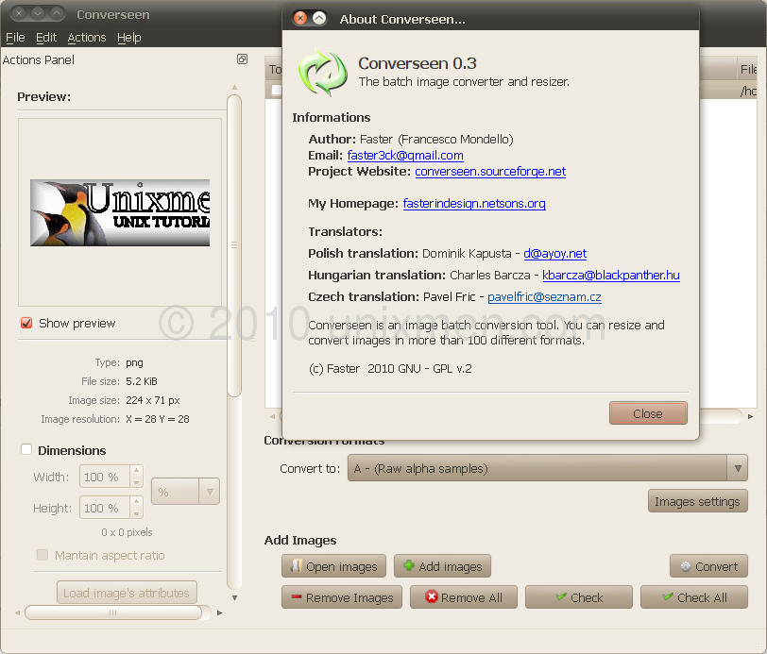Open the converseen.sourceforge.net project link

[x=490, y=172]
